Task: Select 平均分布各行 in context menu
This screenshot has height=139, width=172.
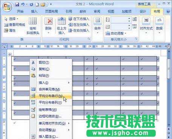Action: (x=51, y=96)
